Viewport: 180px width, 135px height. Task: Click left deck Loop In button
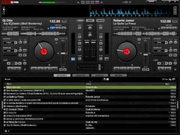point(10,69)
